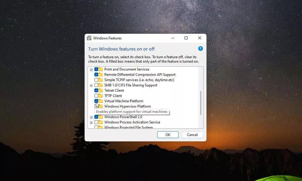
Task: Click folder icon beside Virtual Machine Platform
Action: pyautogui.click(x=101, y=101)
